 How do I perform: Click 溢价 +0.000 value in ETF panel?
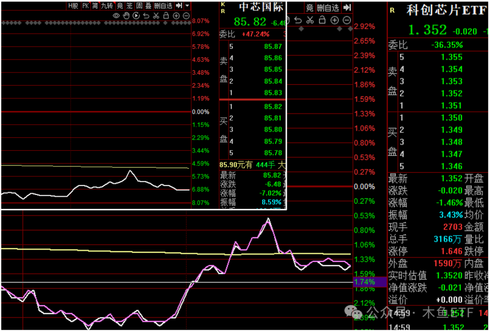point(449,299)
